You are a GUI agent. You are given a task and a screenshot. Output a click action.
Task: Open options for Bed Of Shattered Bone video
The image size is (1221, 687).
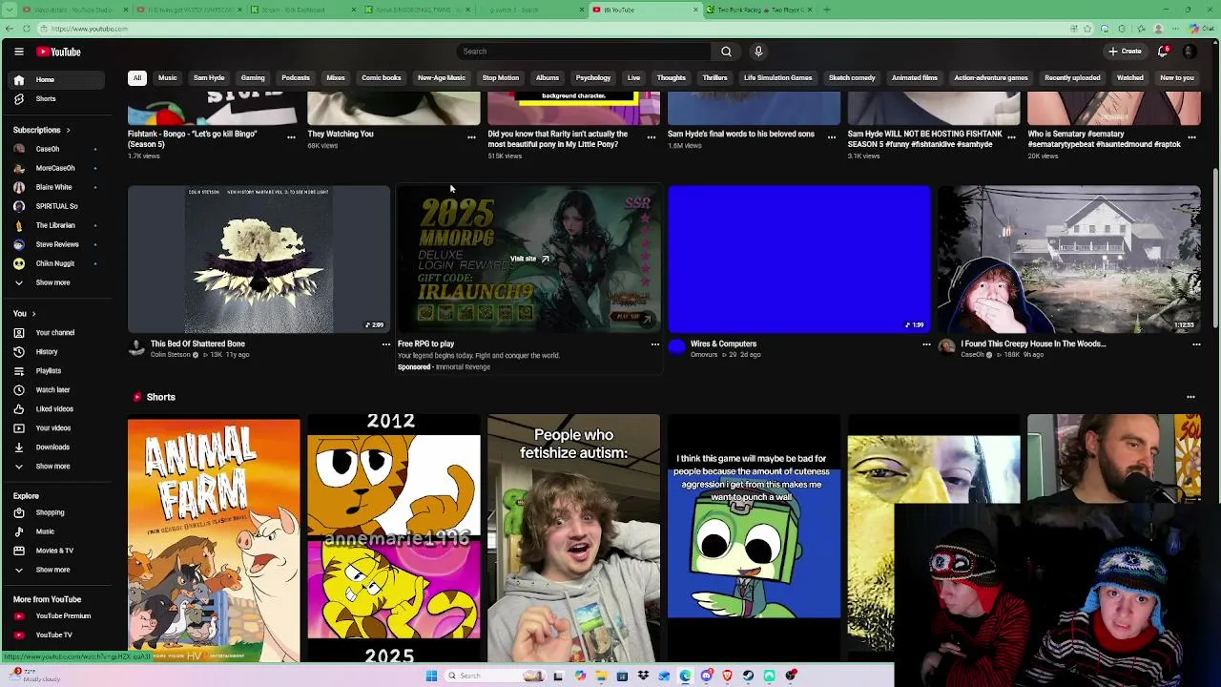(x=385, y=344)
